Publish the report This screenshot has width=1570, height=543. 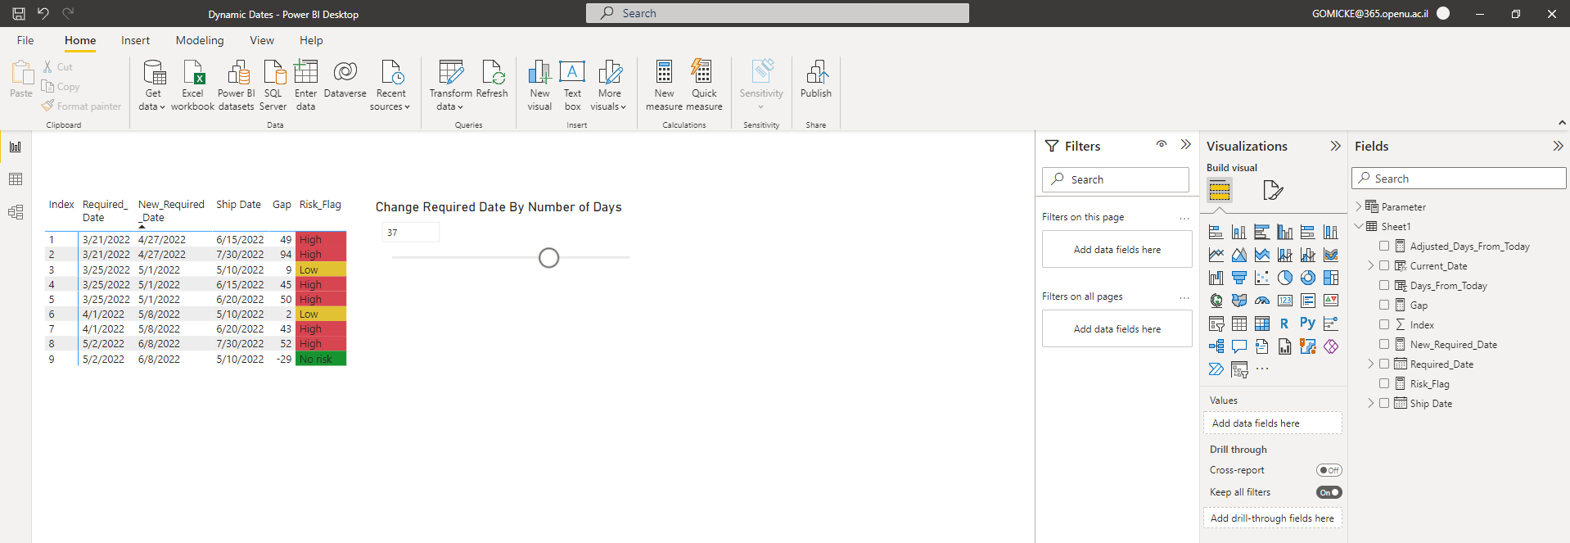(816, 79)
